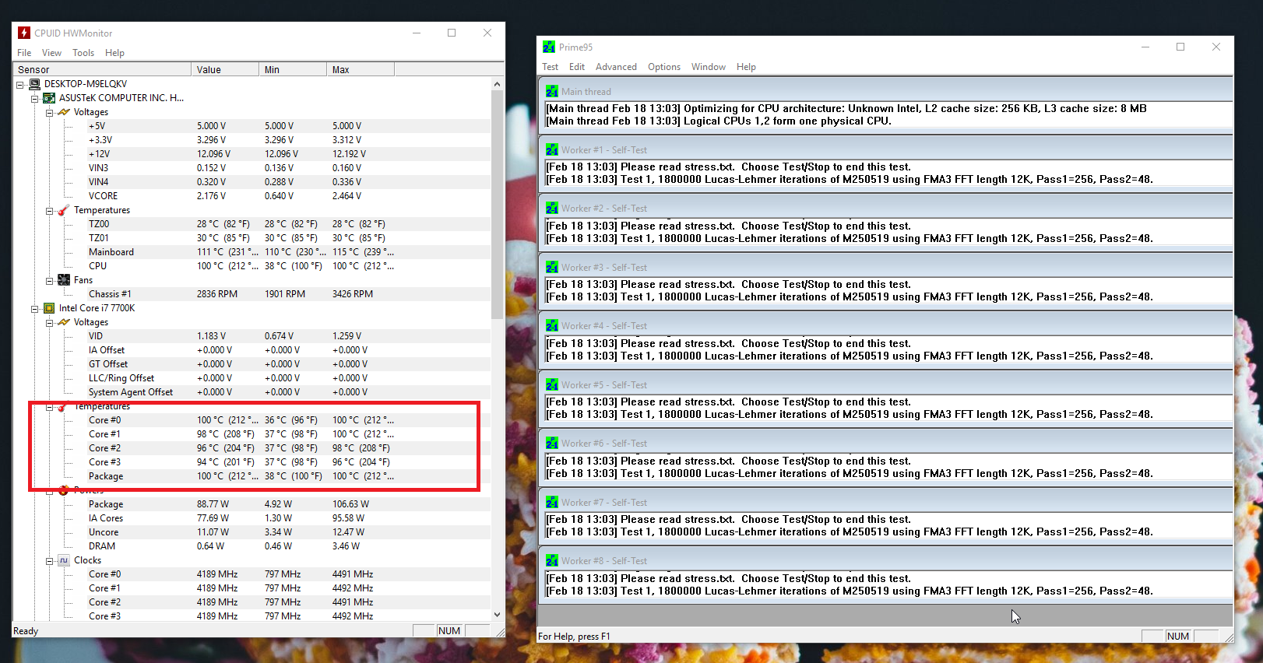Click the HWMonitor scrollbar down arrow
The width and height of the screenshot is (1263, 663).
pyautogui.click(x=498, y=615)
